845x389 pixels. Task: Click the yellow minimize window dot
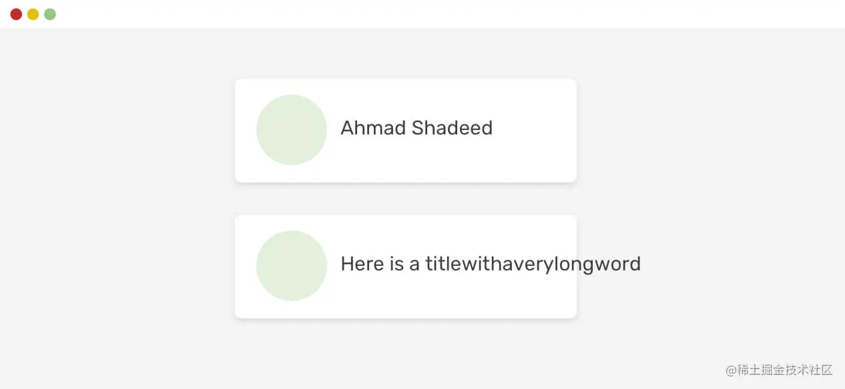pyautogui.click(x=33, y=14)
